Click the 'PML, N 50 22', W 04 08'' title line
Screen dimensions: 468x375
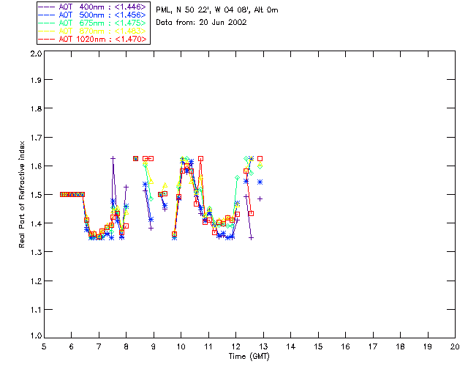pos(217,10)
